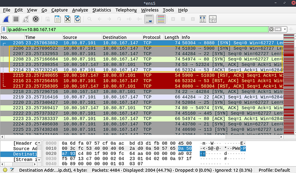Select packet 2221 row

pos(142,108)
